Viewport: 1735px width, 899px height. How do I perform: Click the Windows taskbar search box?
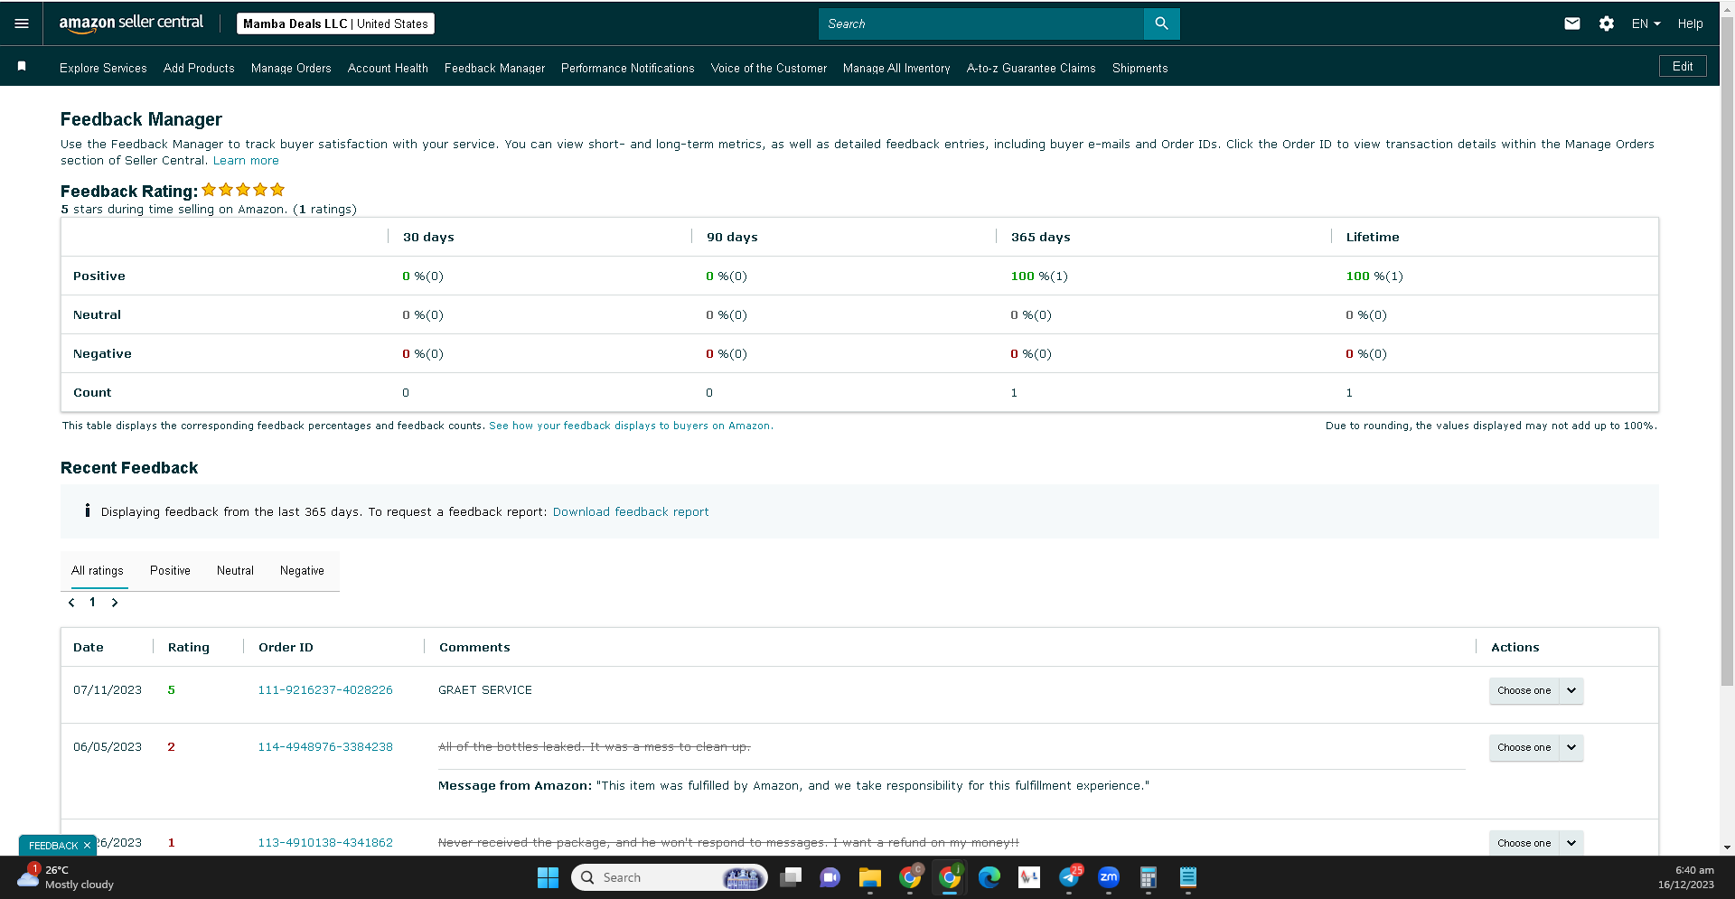(670, 877)
